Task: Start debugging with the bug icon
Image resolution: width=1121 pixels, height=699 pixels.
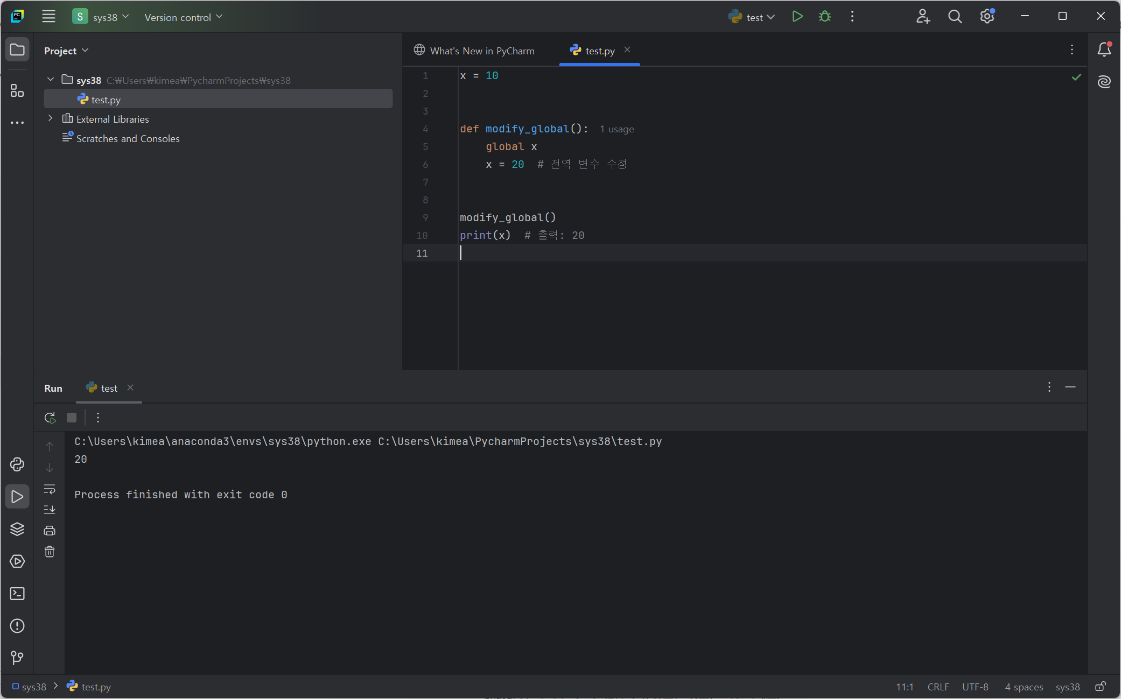Action: point(824,17)
